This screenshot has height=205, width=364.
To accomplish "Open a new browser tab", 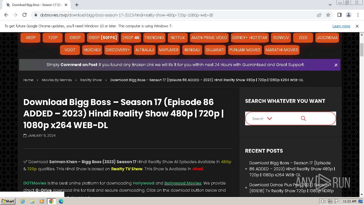I will [77, 5].
